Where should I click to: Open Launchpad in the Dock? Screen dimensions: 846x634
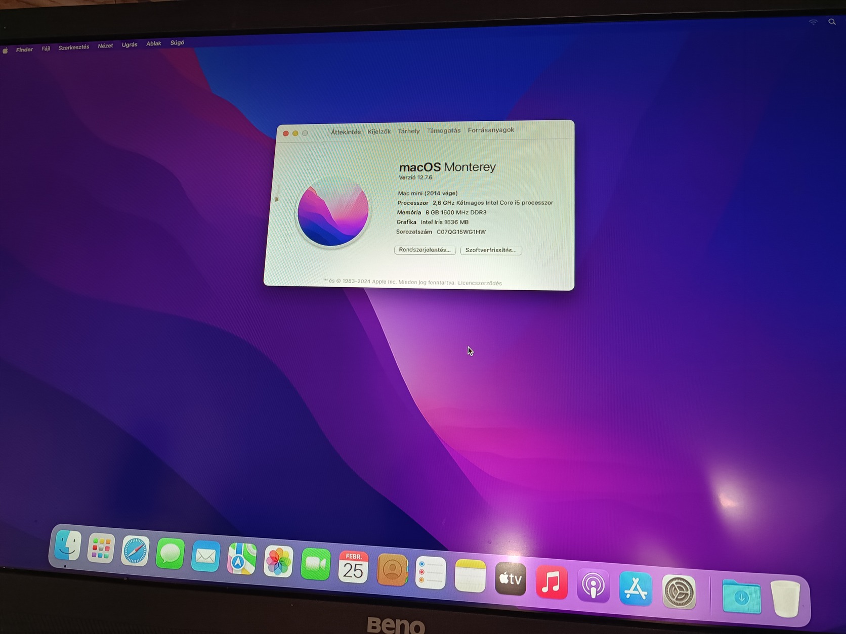tap(101, 548)
